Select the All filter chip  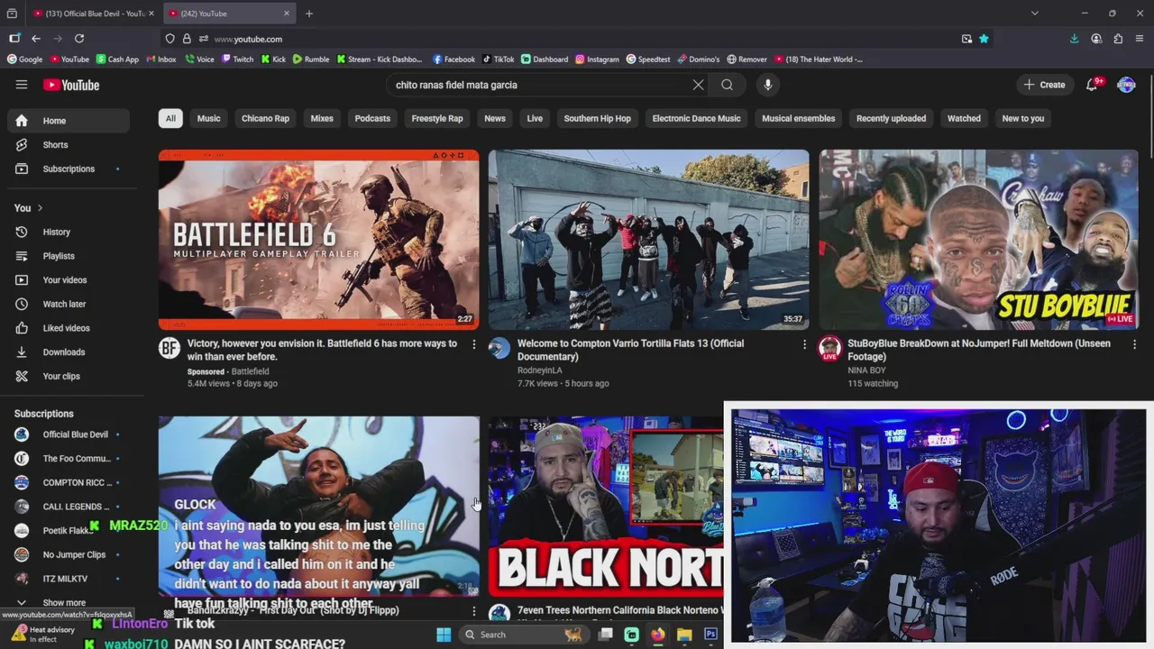[170, 118]
